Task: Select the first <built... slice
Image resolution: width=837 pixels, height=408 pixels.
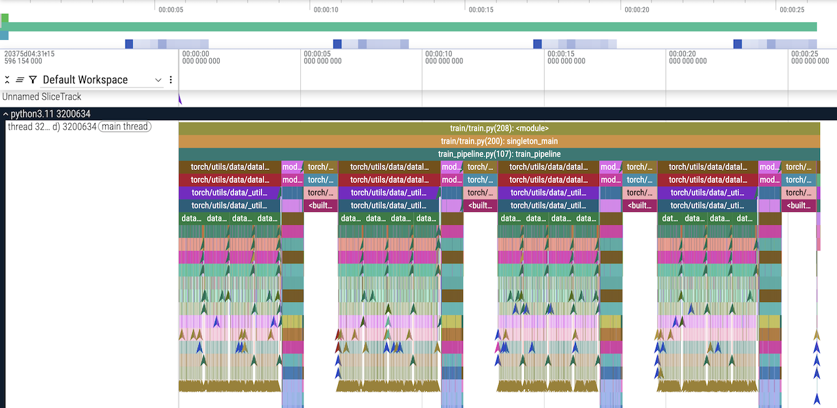Action: [x=320, y=205]
